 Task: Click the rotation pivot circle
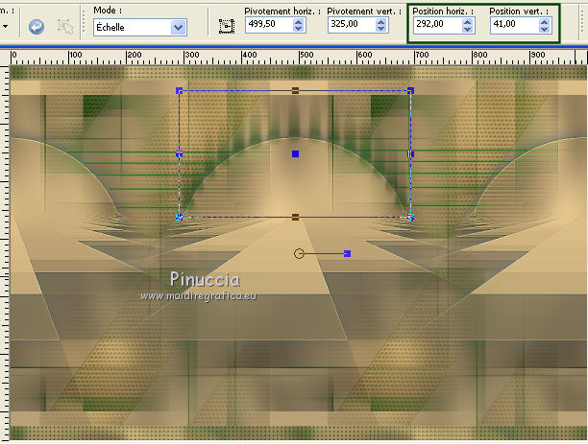click(x=299, y=254)
